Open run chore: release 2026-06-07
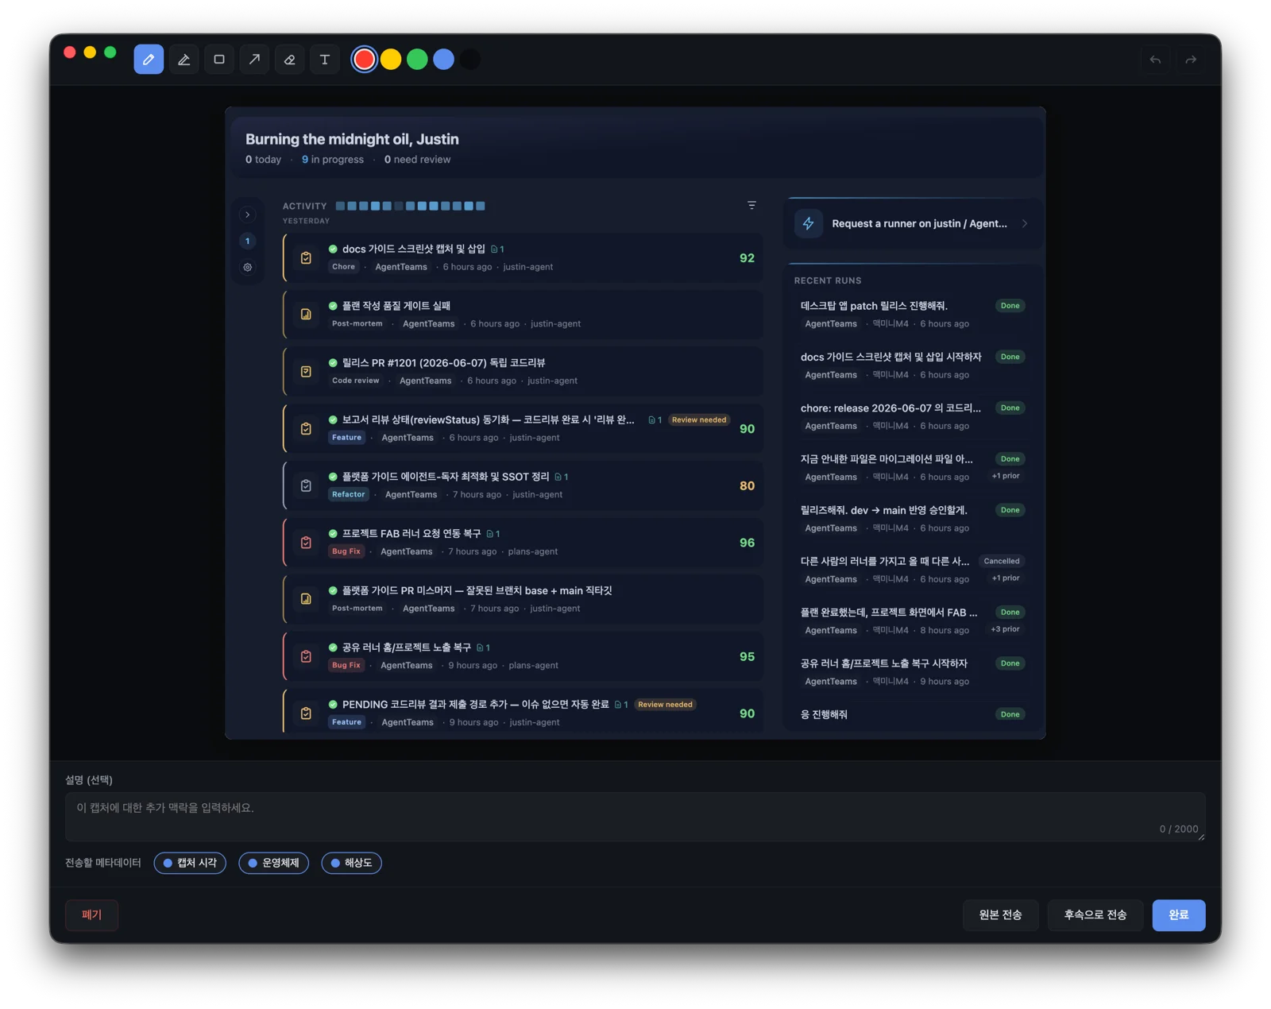This screenshot has width=1271, height=1009. click(x=912, y=416)
